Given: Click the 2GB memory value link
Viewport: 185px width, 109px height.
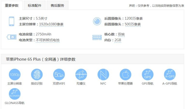Looking at the screenshot, I should coord(118,40).
